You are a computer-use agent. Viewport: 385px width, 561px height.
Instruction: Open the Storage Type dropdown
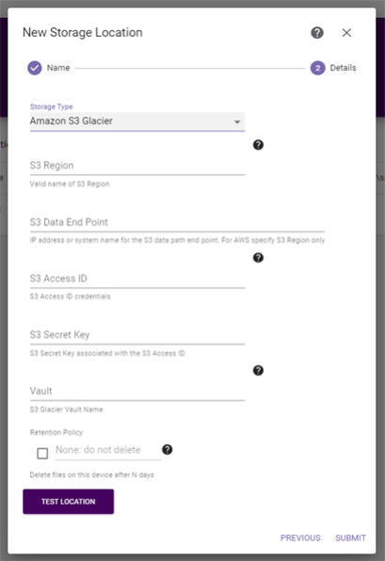(137, 121)
